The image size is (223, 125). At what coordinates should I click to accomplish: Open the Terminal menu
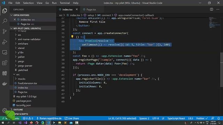click(65, 3)
